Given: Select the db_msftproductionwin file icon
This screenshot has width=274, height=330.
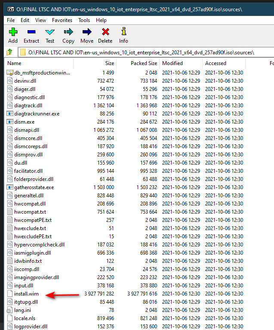Looking at the screenshot, I should (10, 73).
